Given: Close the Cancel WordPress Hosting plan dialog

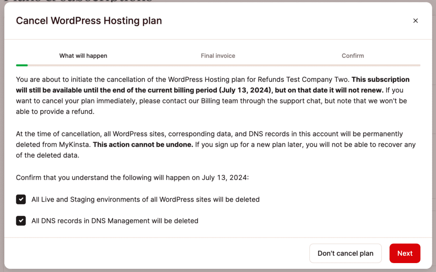Looking at the screenshot, I should [415, 20].
